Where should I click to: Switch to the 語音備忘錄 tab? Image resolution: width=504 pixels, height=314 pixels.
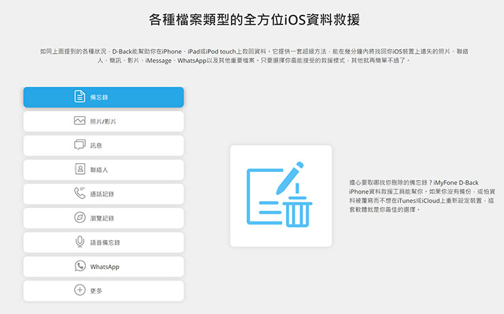tap(105, 243)
